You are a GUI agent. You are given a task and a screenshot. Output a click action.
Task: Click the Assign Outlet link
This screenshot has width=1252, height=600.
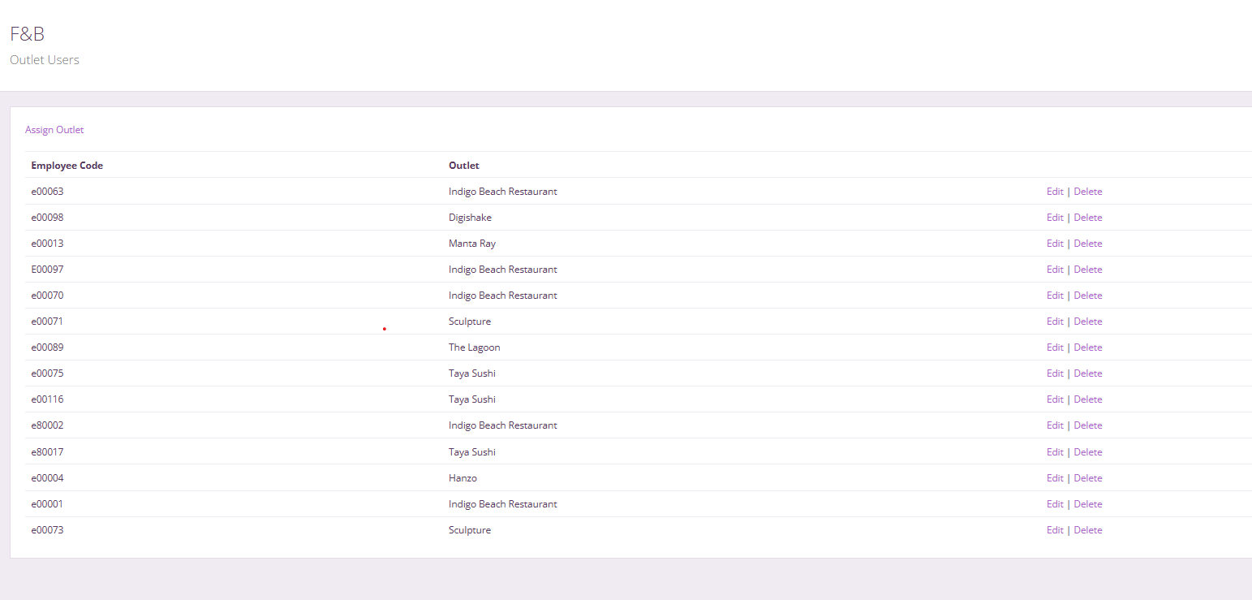[x=54, y=130]
